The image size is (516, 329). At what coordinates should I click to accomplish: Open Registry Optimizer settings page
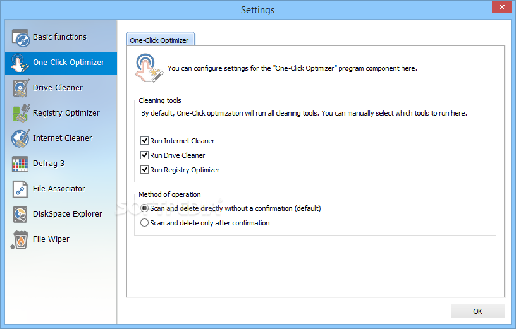click(61, 114)
